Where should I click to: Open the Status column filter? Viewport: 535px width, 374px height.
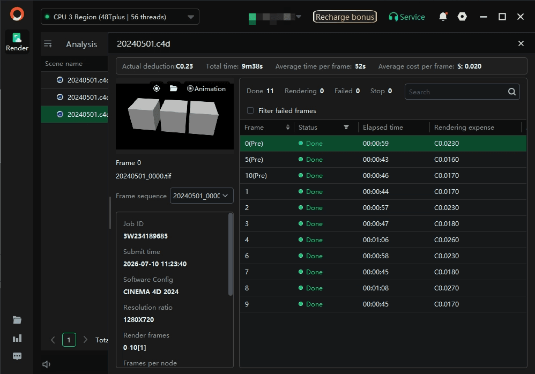point(346,127)
